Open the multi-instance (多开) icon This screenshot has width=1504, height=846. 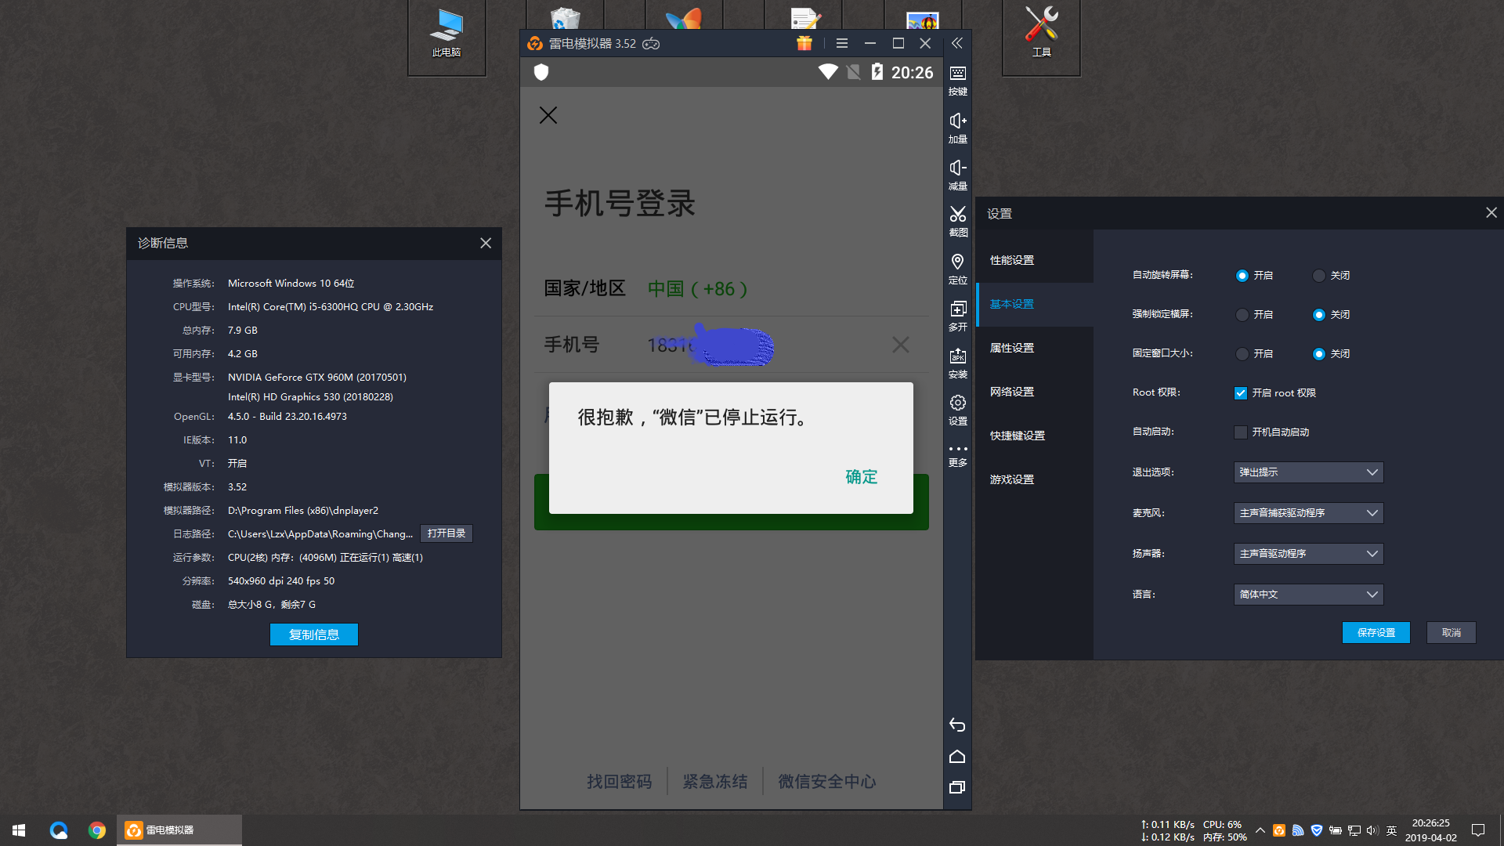point(957,309)
